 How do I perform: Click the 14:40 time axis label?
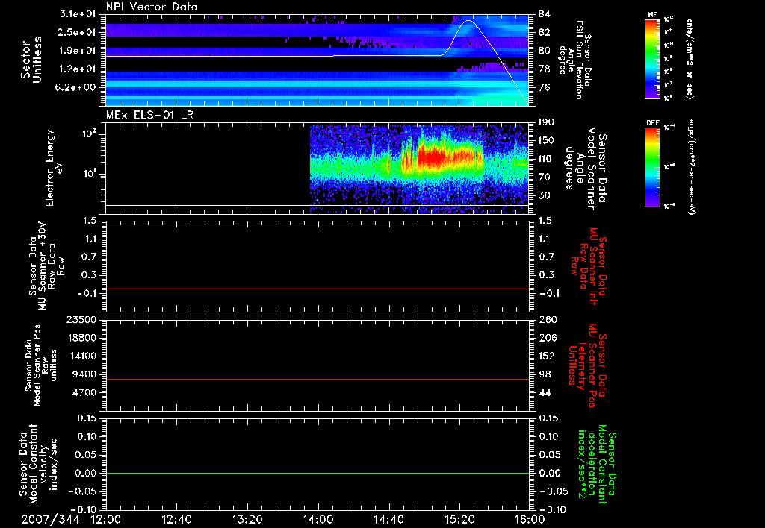point(388,520)
